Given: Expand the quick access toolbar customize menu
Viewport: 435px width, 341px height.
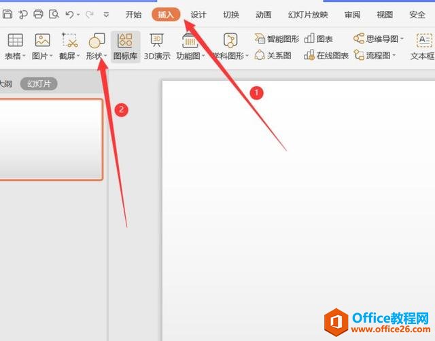Looking at the screenshot, I should (106, 14).
